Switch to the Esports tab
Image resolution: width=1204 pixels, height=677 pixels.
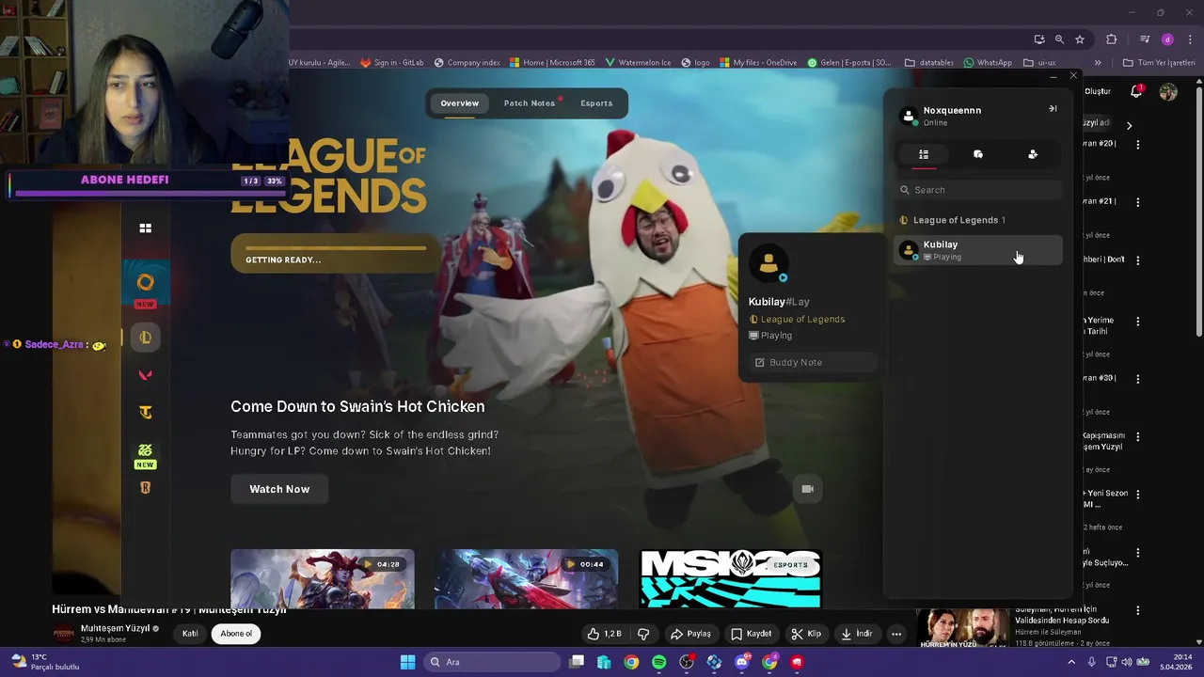point(596,103)
